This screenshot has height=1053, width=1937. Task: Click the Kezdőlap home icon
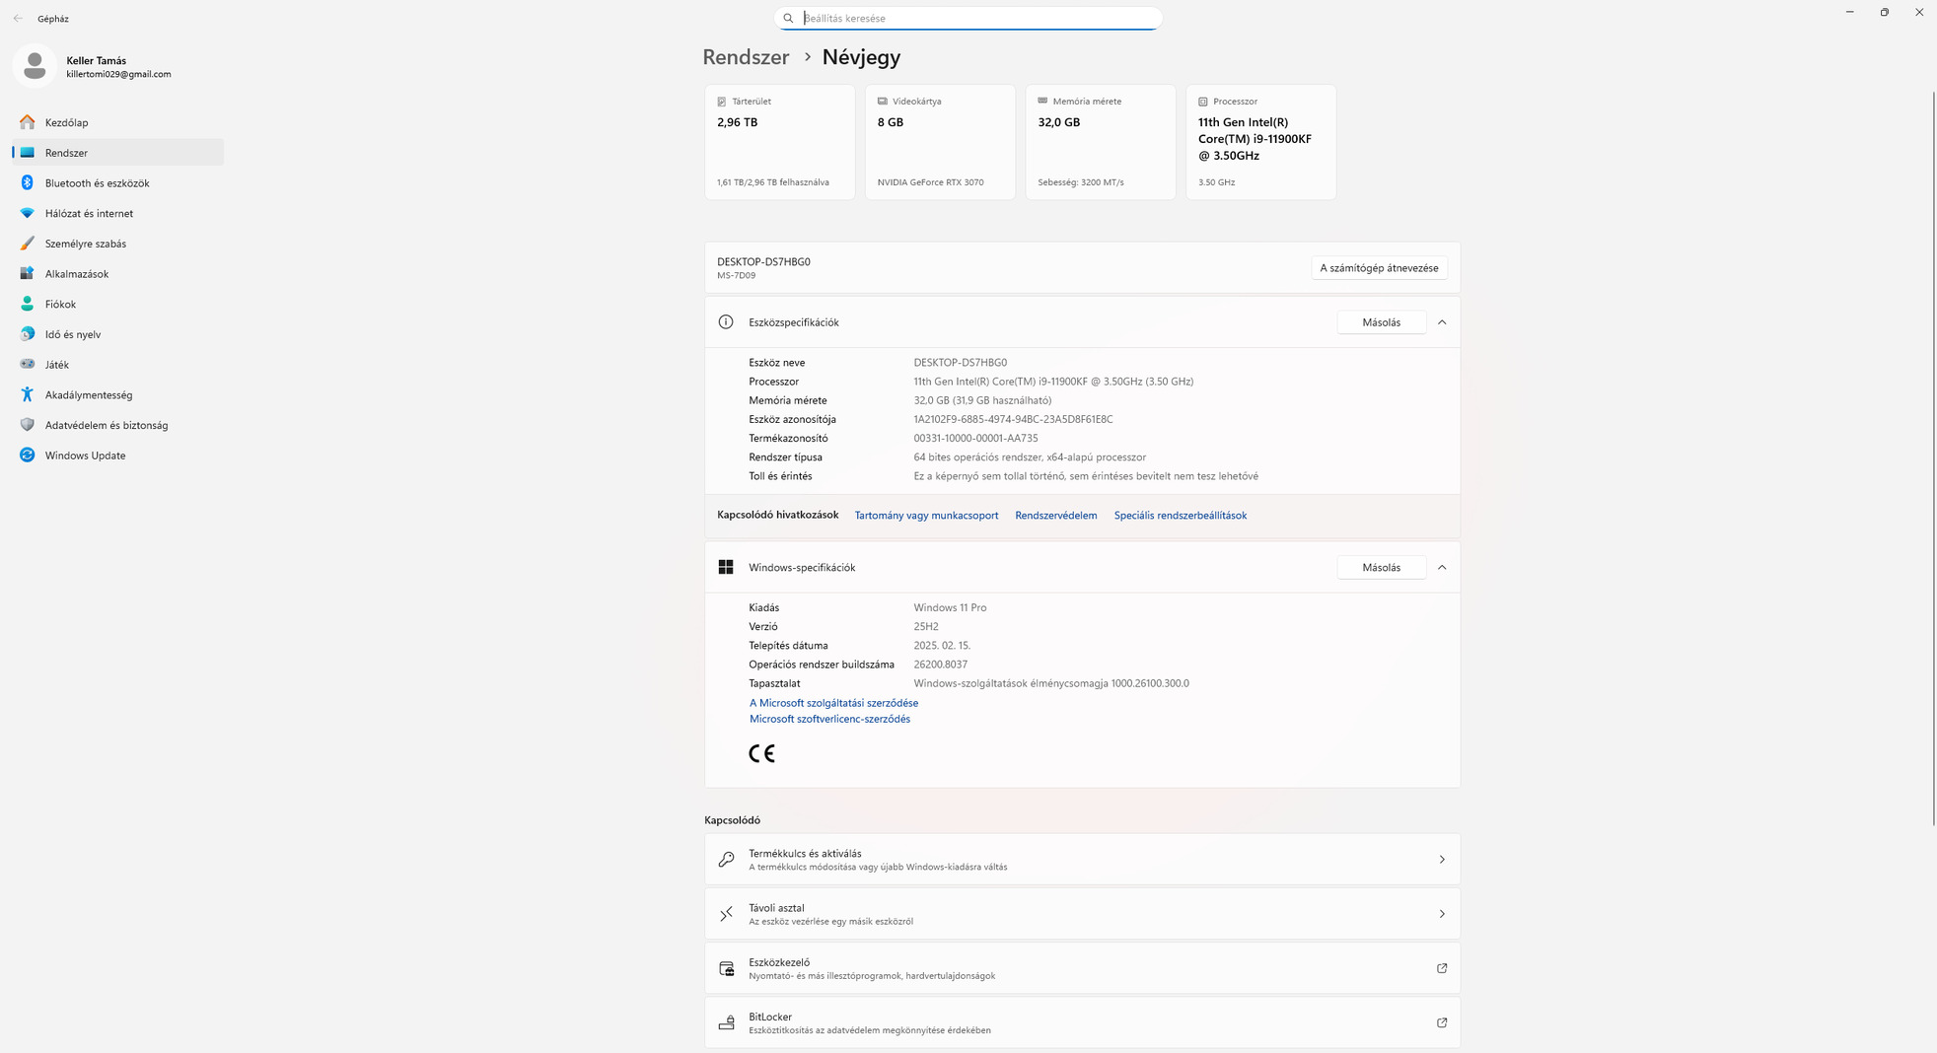28,122
